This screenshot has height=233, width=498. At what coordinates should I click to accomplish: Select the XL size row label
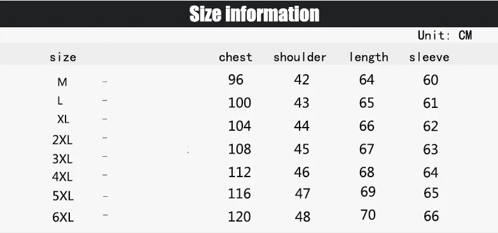(x=63, y=119)
